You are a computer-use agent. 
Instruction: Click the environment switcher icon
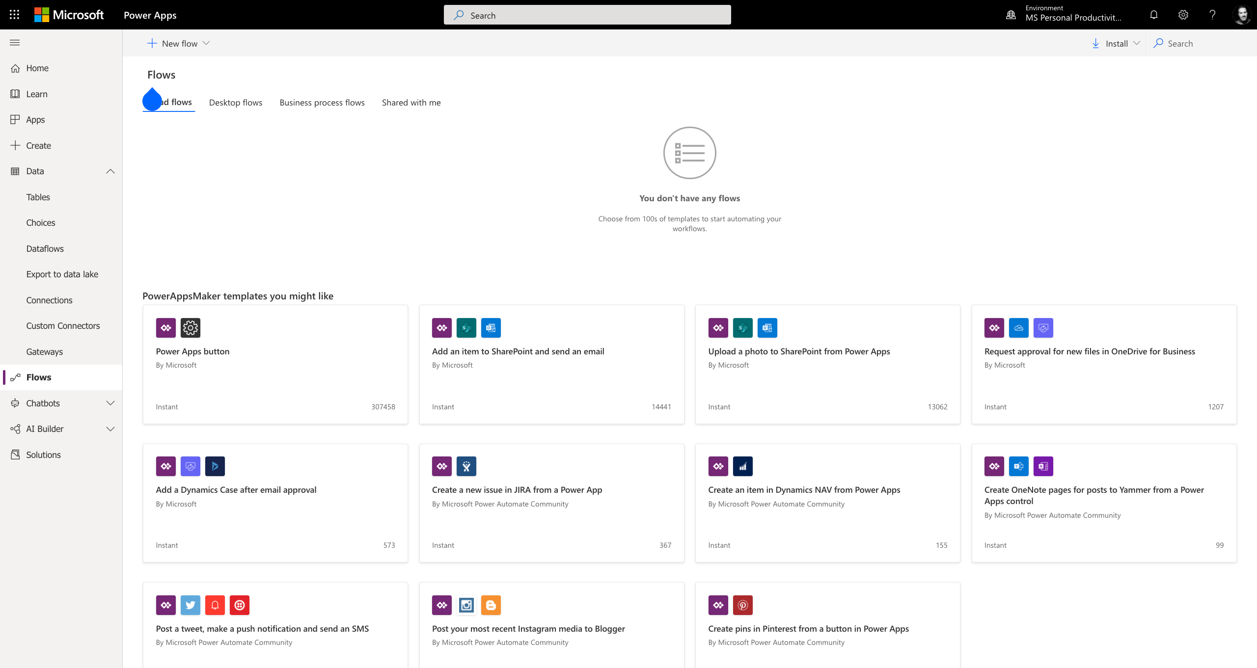pos(1011,15)
